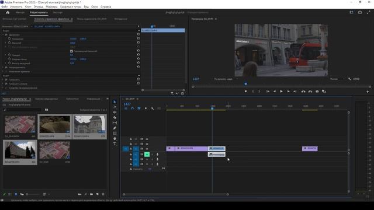Click the Lift button in program monitor

point(303,92)
